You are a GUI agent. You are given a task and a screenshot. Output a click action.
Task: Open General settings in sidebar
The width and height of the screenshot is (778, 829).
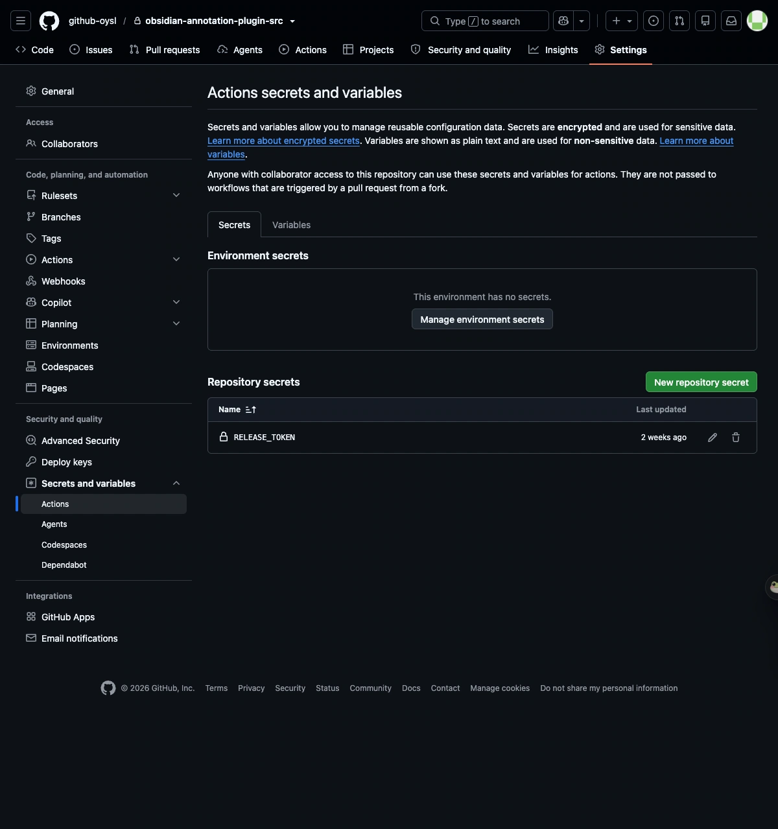click(x=104, y=91)
